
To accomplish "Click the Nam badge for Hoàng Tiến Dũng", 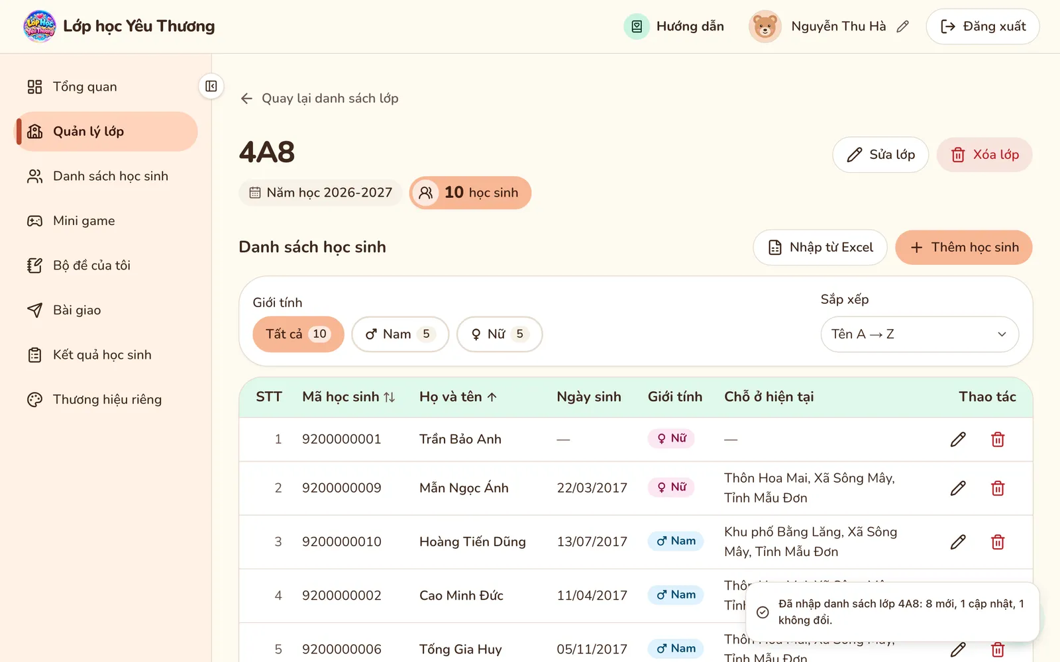I will click(676, 541).
